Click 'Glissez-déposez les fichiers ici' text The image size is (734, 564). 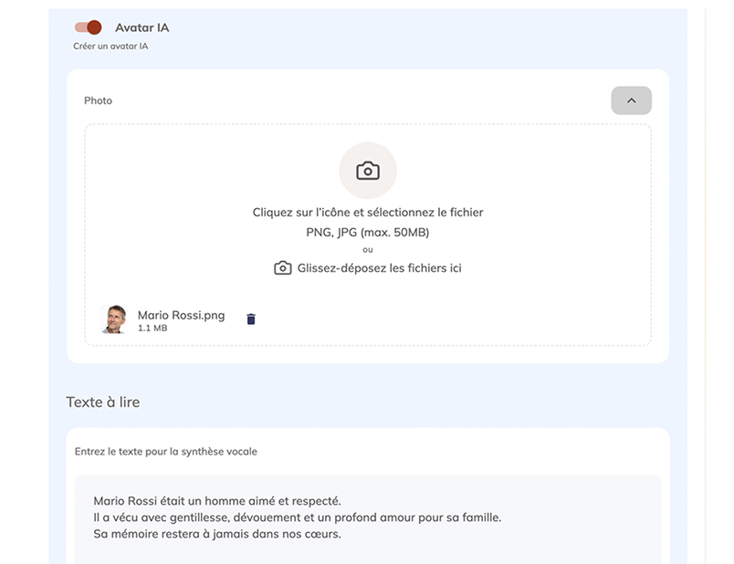[380, 267]
